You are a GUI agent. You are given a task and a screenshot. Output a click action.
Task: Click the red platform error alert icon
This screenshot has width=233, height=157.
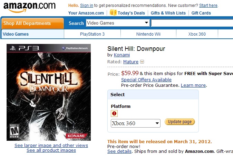[x=114, y=113]
